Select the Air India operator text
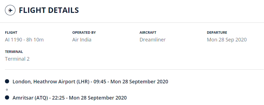 pyautogui.click(x=82, y=40)
